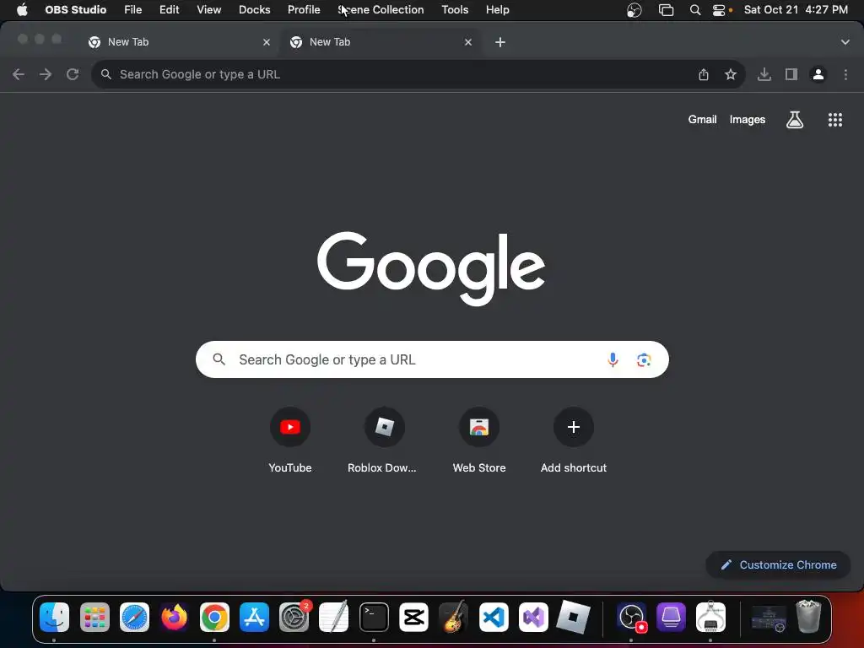This screenshot has height=648, width=864.
Task: Open Launchpad from the Dock
Action: tap(94, 617)
